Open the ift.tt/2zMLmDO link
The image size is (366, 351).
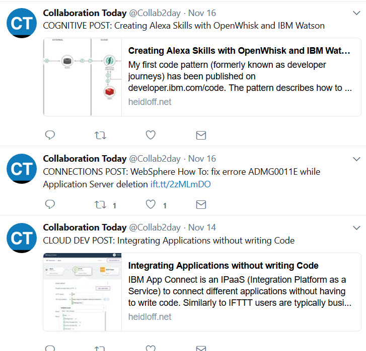click(x=180, y=184)
